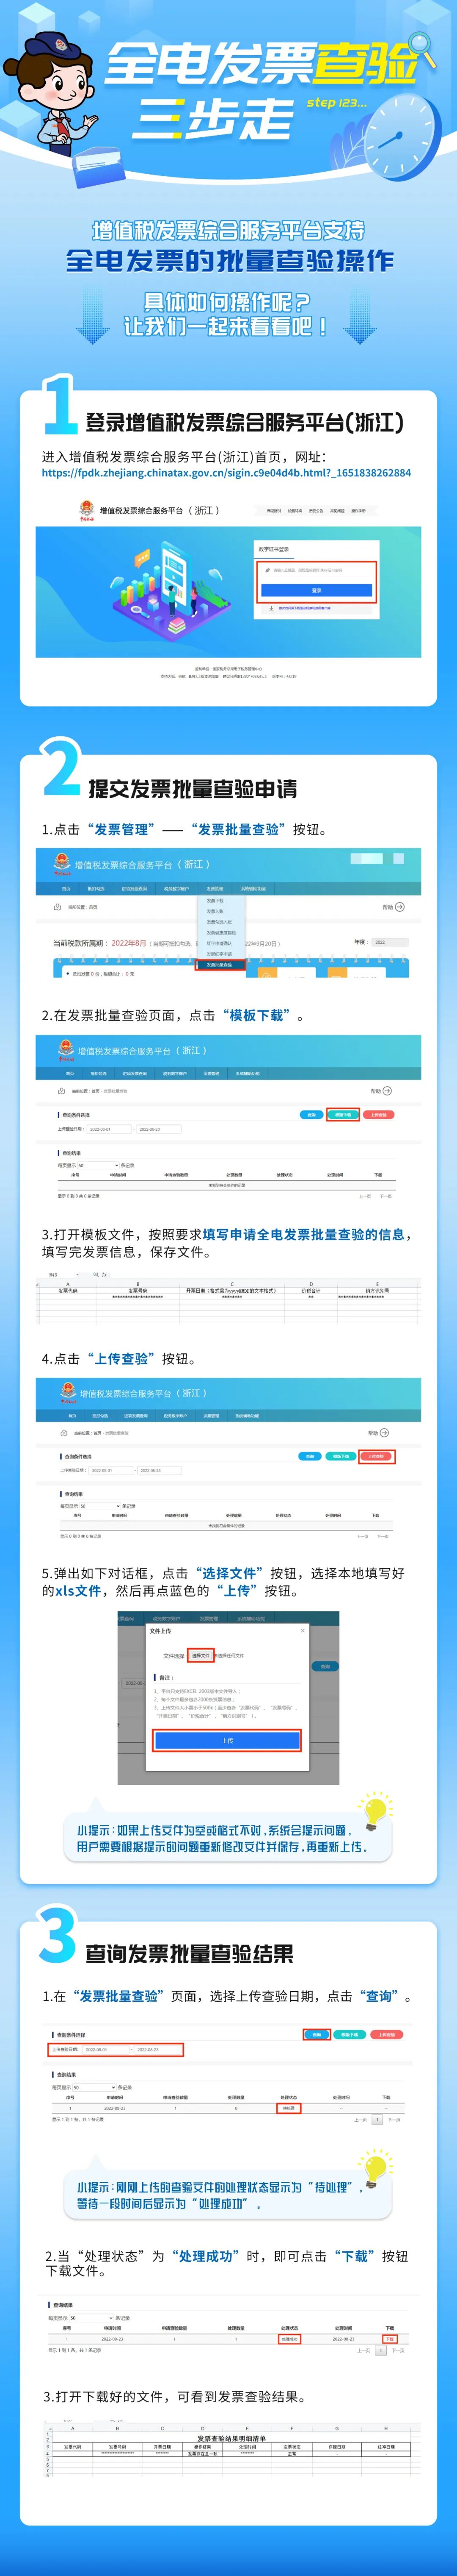
Task: Open the fpdk.zhejiang.chinatax.gov.cn platform URL
Action: 226,473
